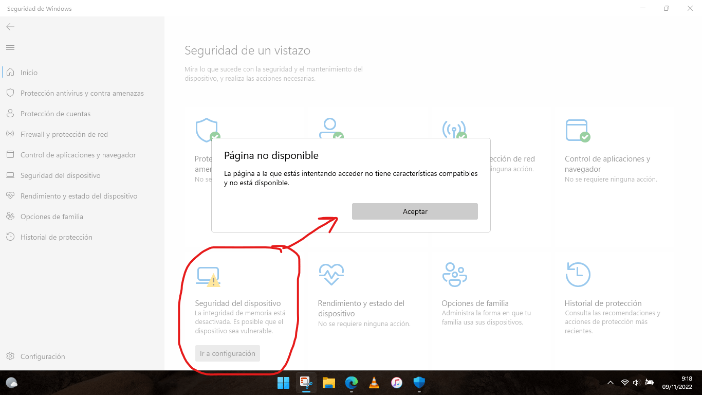Click the volume speaker tray icon

click(636, 383)
